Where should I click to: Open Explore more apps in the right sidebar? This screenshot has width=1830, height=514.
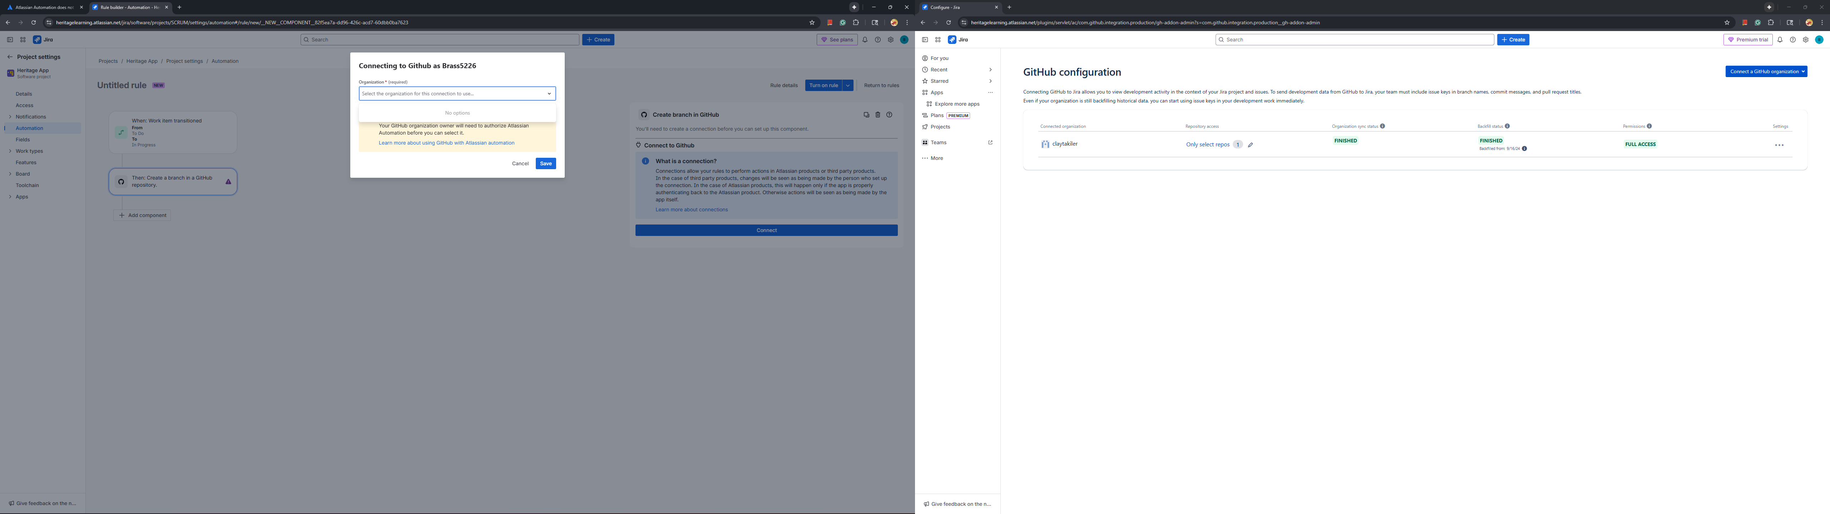pos(957,104)
